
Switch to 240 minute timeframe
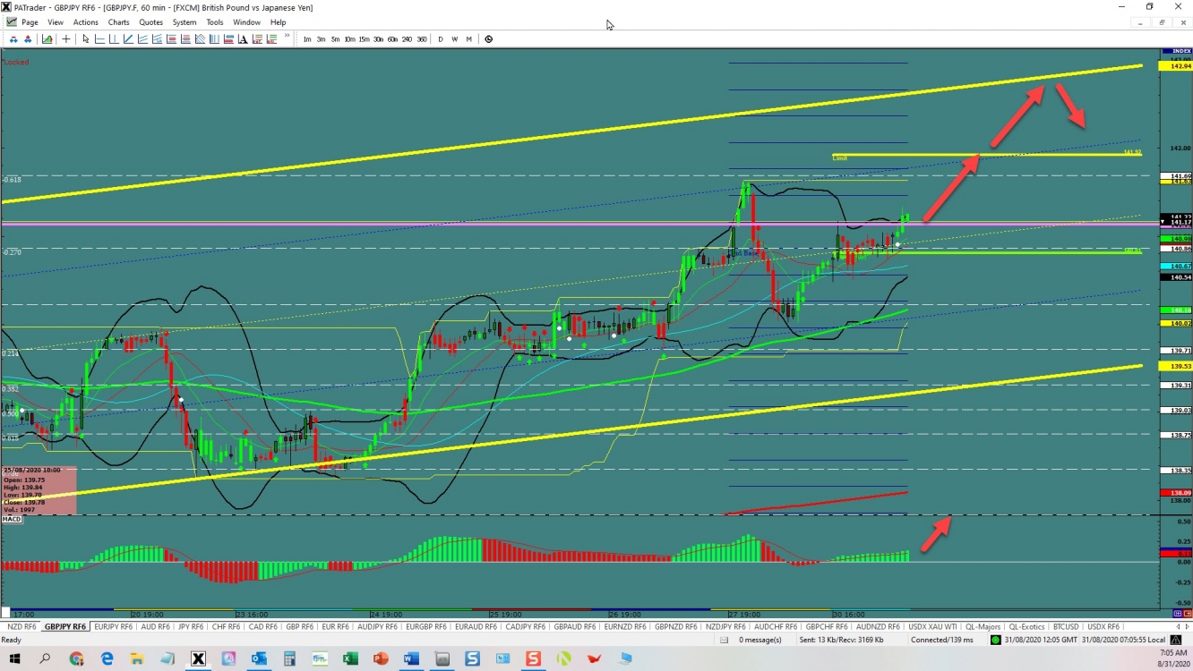[408, 39]
